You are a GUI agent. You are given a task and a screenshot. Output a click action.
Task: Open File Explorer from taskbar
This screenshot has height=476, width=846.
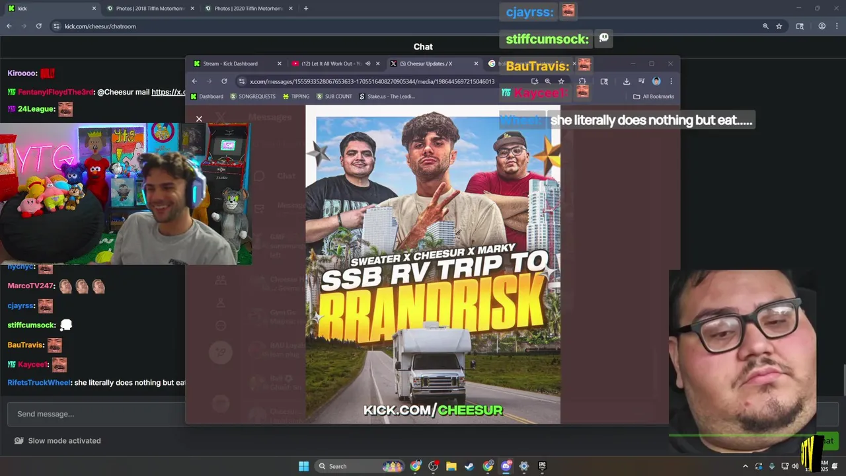coord(451,466)
